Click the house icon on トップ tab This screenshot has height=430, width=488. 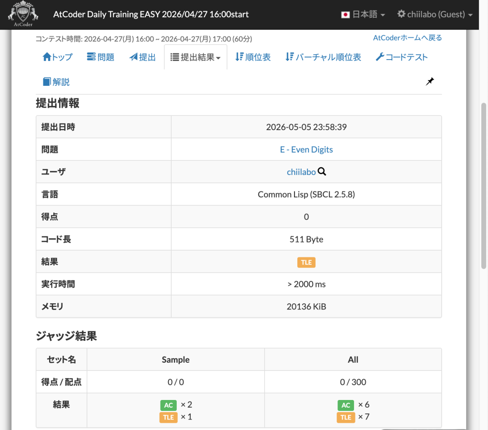pos(47,57)
